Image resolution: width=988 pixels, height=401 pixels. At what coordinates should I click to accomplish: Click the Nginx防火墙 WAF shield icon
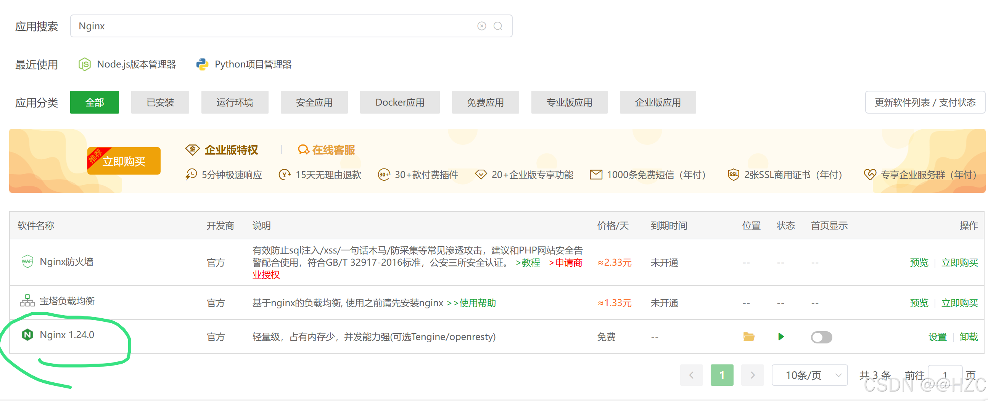(x=27, y=261)
